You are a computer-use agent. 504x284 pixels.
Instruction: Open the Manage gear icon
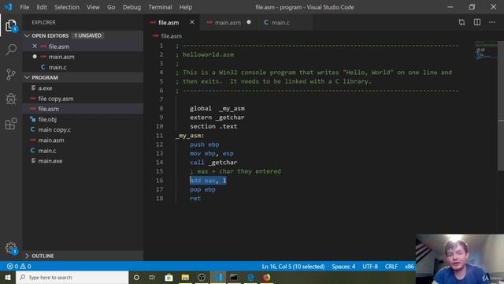pyautogui.click(x=11, y=248)
